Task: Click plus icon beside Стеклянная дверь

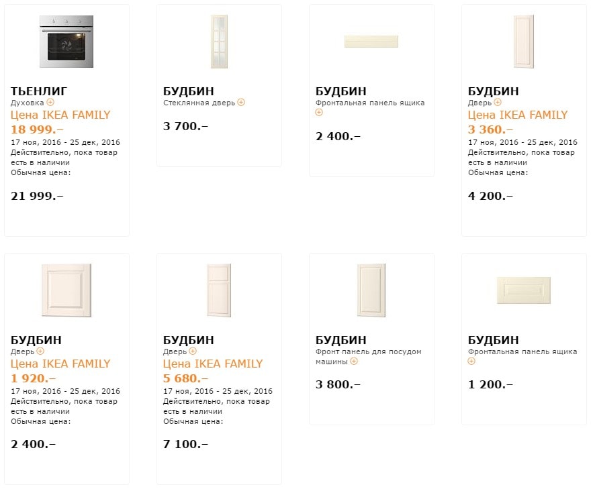Action: coord(241,103)
